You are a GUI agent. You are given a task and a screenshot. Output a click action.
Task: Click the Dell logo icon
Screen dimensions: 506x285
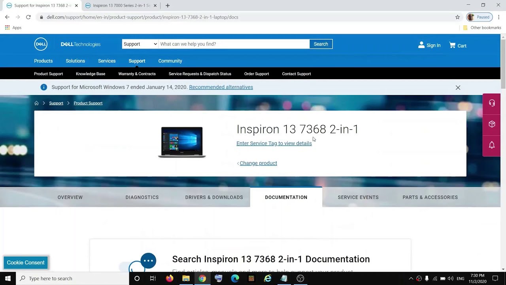coord(41,44)
